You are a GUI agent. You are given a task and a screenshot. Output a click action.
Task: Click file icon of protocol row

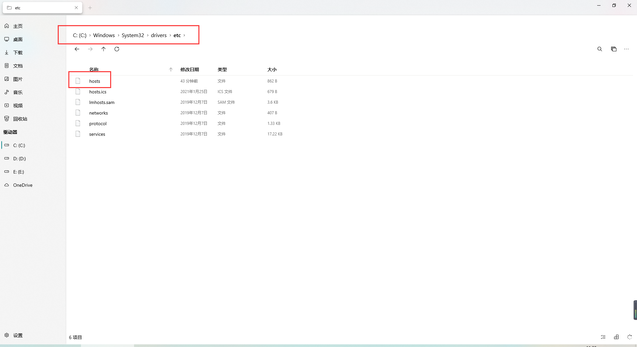coord(78,123)
